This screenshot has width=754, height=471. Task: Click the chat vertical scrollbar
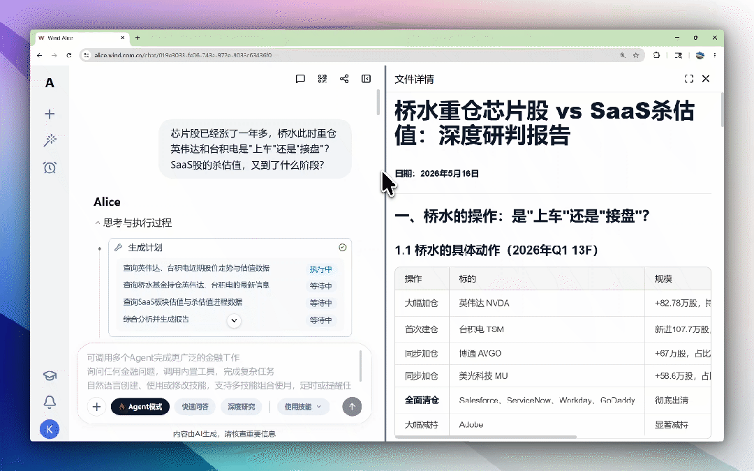(x=378, y=102)
